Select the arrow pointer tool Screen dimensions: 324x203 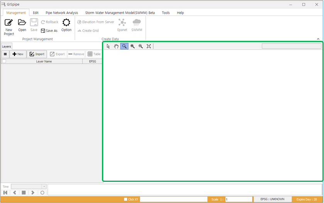click(x=108, y=46)
